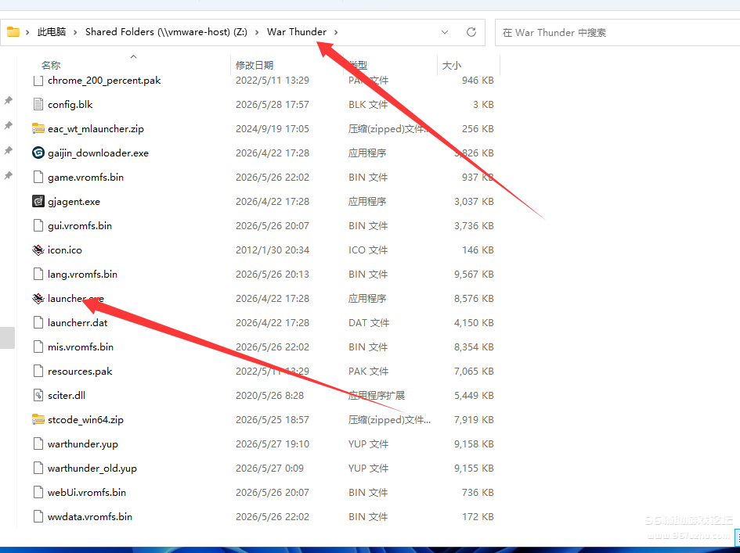Select 此电脑 in the breadcrumb path
This screenshot has width=740, height=553.
pos(52,32)
